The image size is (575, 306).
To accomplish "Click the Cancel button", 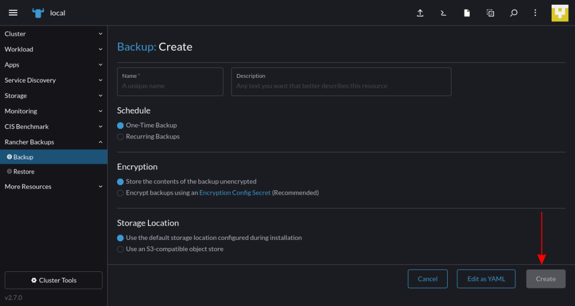I will (428, 279).
